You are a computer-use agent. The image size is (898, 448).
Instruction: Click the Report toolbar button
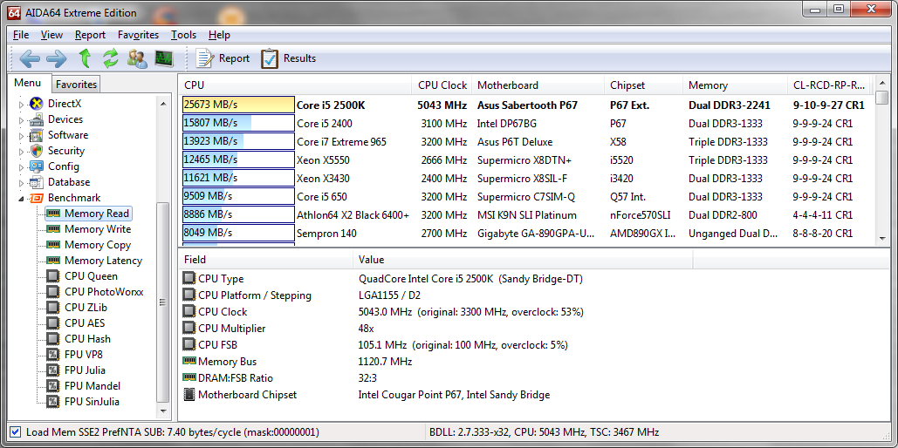click(223, 58)
